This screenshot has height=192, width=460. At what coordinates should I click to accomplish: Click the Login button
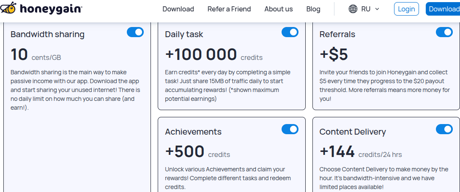pos(406,9)
